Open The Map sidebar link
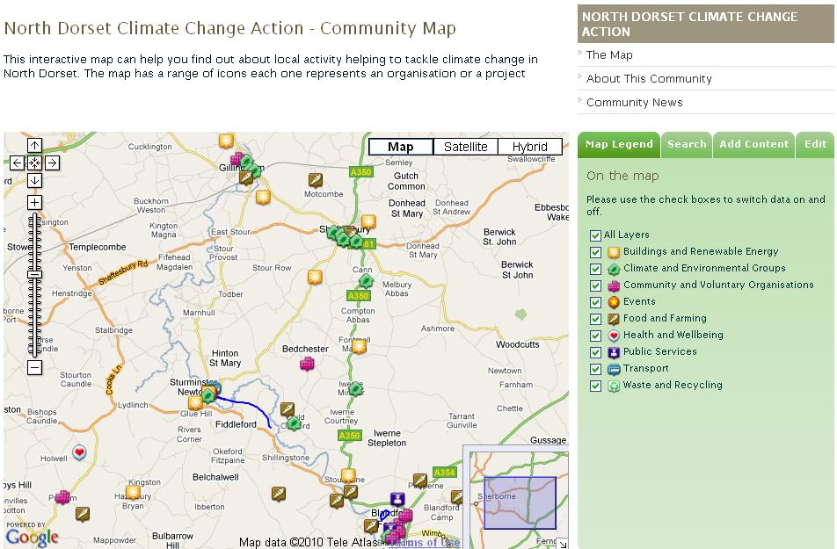Image resolution: width=837 pixels, height=549 pixels. [609, 55]
